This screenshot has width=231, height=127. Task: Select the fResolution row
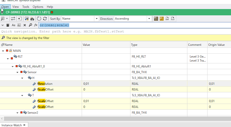click(116, 84)
